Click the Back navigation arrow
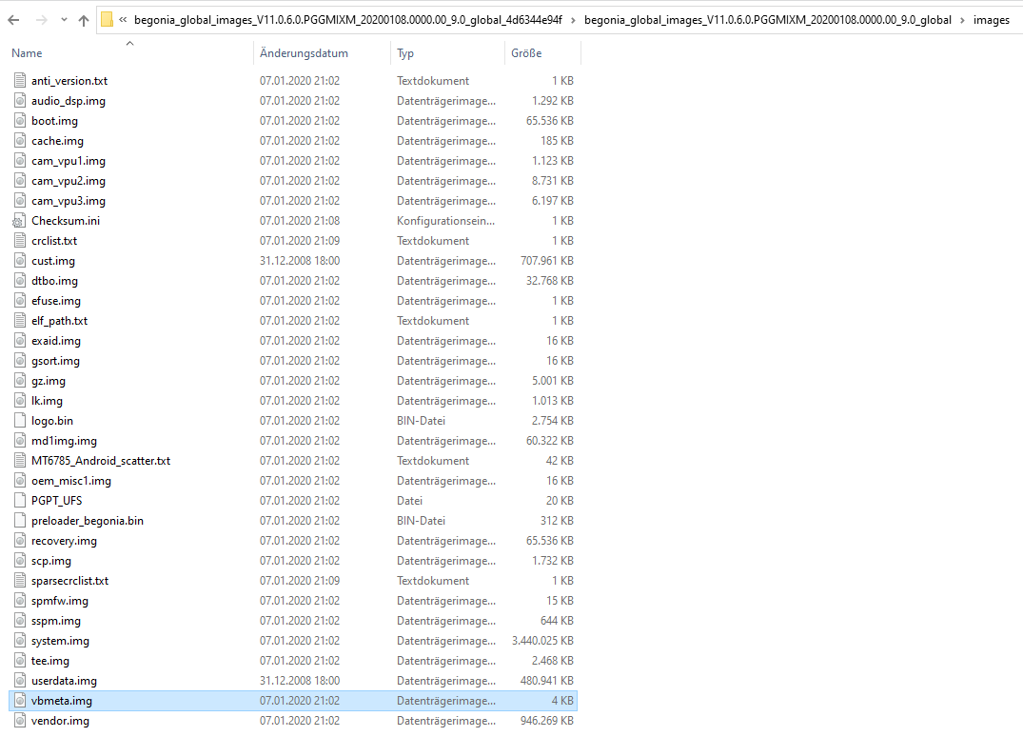This screenshot has height=737, width=1023. [15, 20]
